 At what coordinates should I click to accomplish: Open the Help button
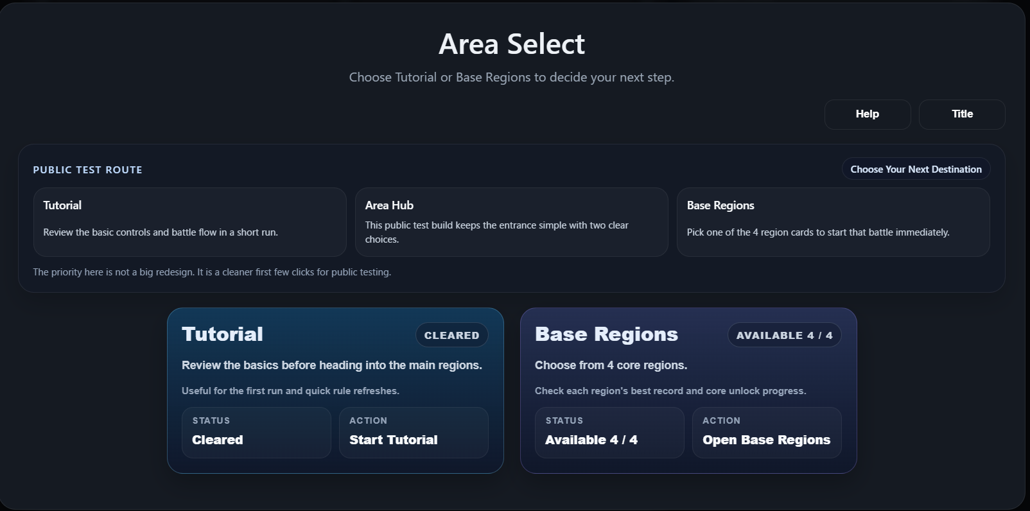pos(867,114)
